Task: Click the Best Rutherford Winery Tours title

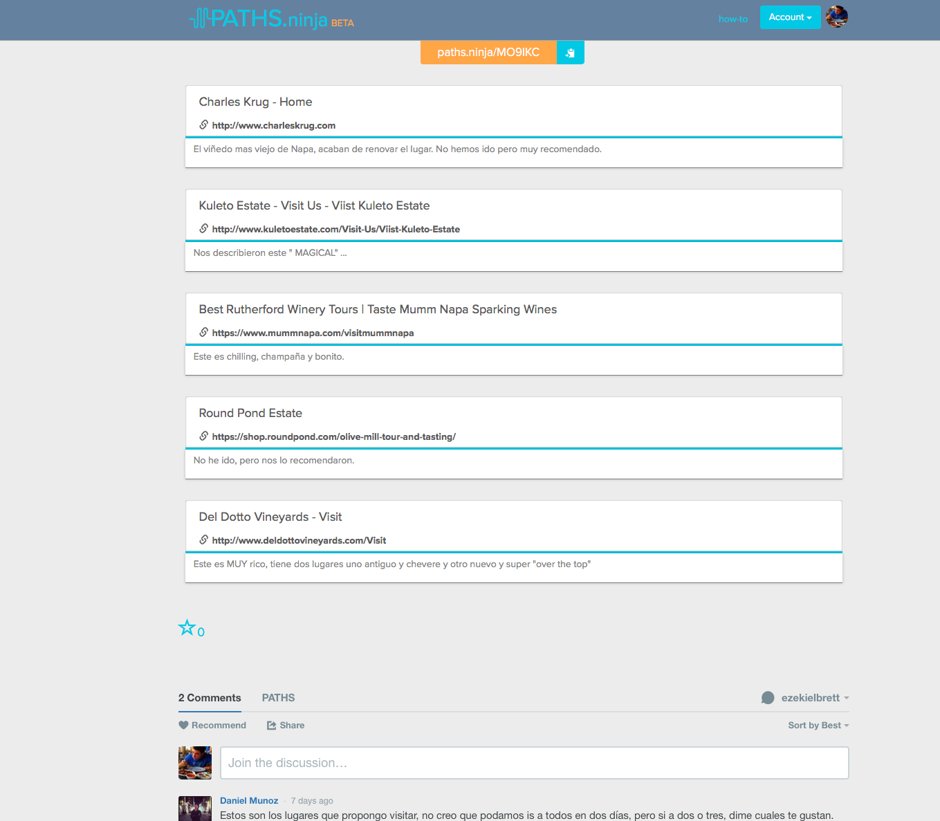Action: pyautogui.click(x=378, y=309)
